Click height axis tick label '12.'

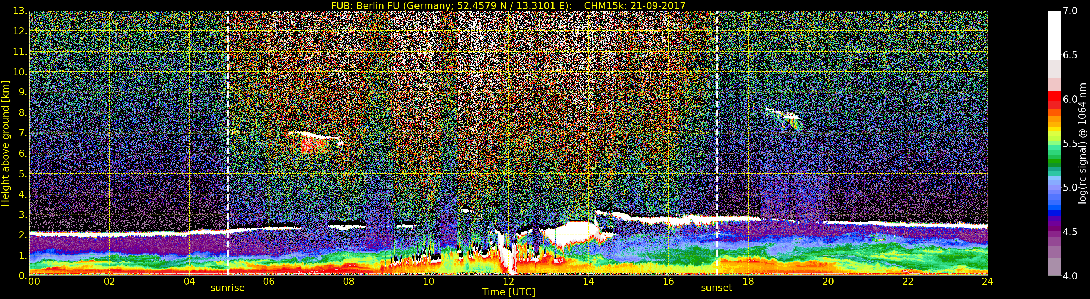(20, 31)
